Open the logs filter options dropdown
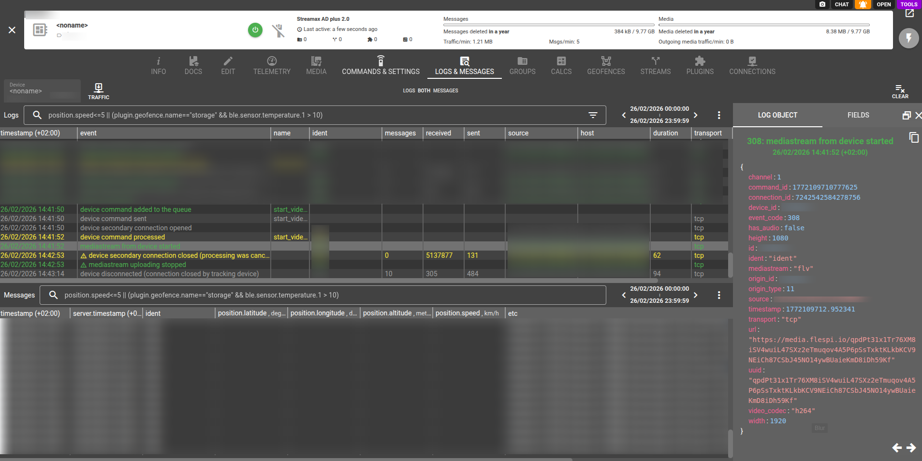Screen dimensions: 922x461 point(593,115)
